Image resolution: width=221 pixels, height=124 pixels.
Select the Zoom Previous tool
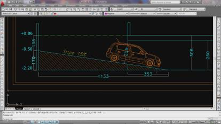click(x=78, y=9)
